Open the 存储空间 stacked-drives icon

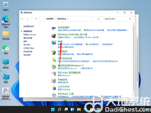(x=54, y=81)
